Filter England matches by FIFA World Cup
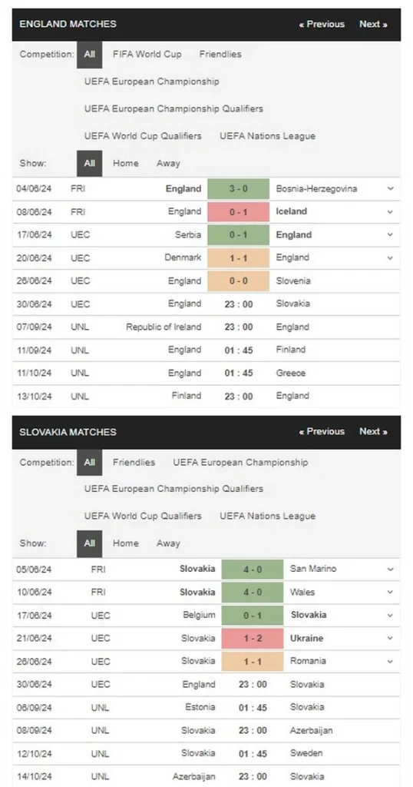 [x=147, y=55]
